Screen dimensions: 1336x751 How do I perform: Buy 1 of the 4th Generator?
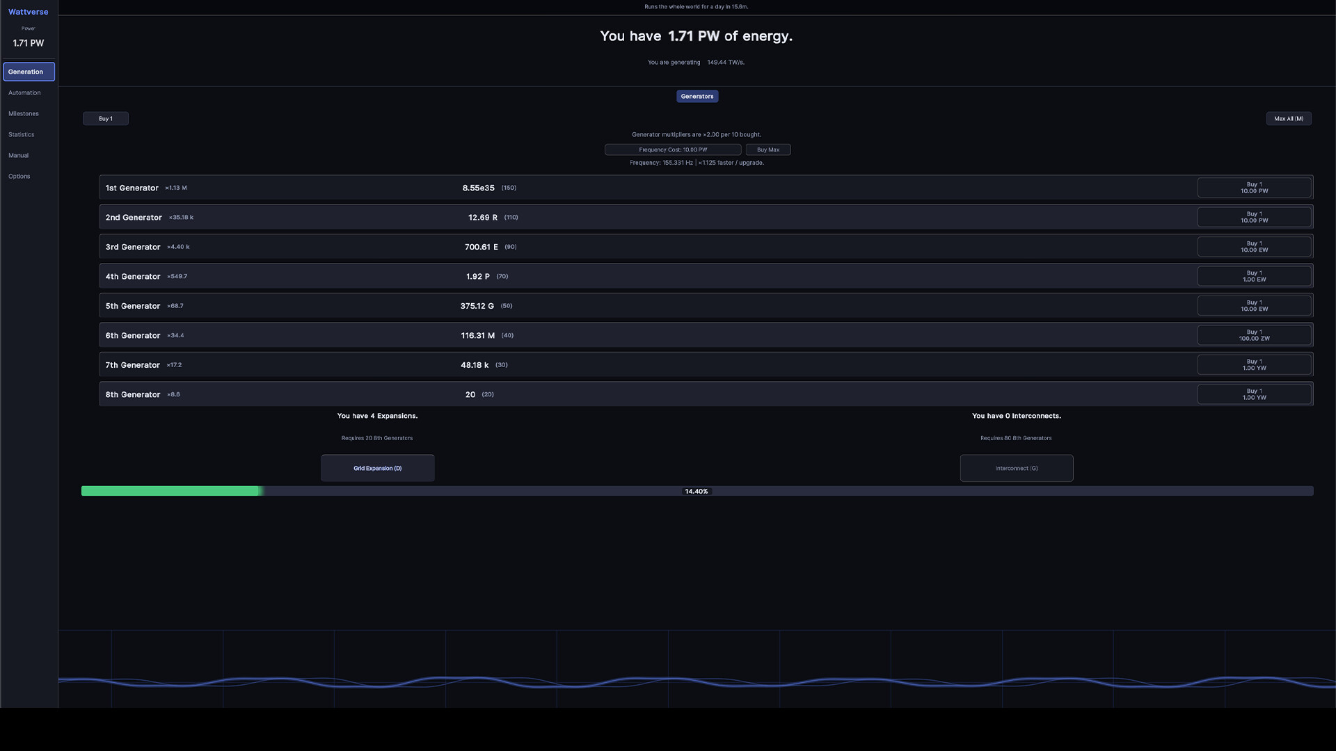click(1255, 276)
